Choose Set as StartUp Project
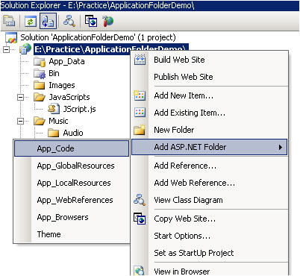This screenshot has width=300, height=276. point(210,253)
